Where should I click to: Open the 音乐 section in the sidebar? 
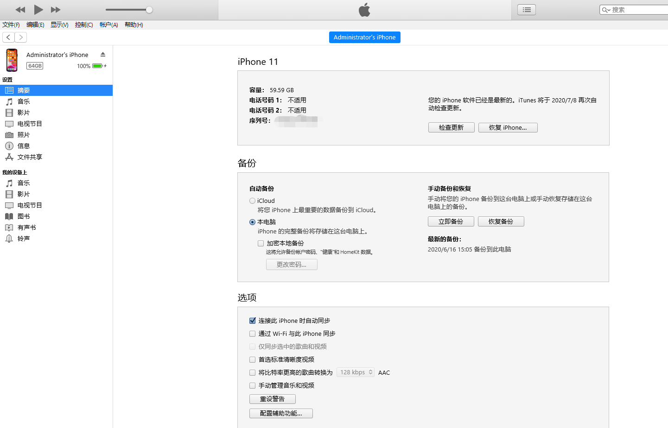pos(24,101)
